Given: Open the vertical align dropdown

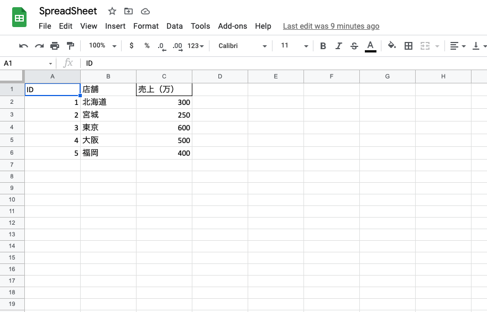Looking at the screenshot, I should pos(479,46).
